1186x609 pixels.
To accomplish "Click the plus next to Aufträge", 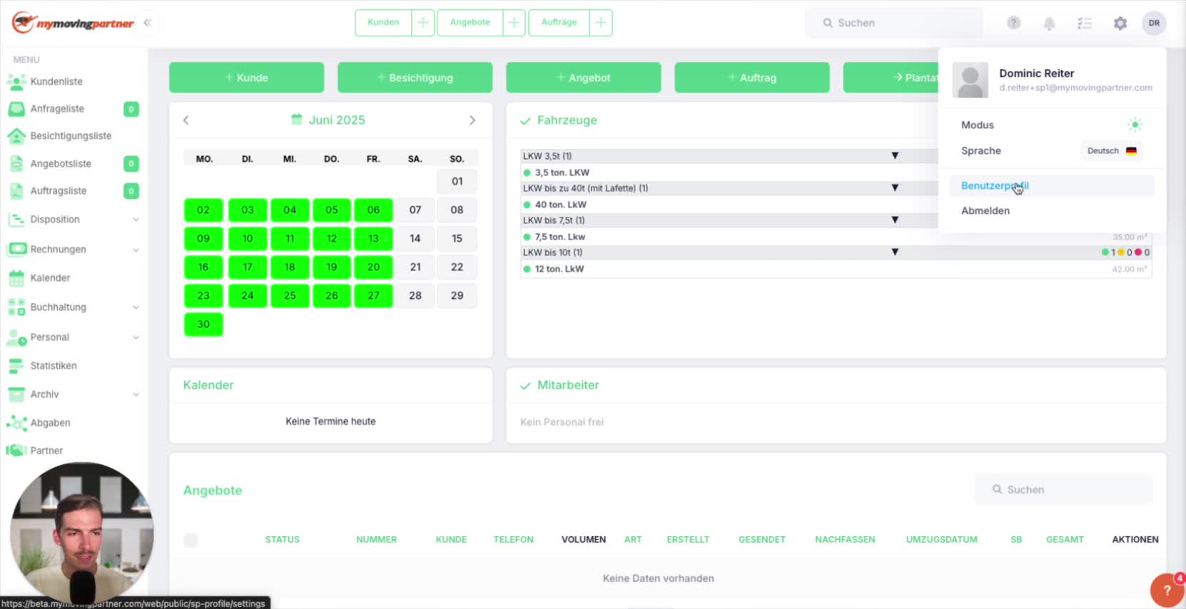I will 601,23.
